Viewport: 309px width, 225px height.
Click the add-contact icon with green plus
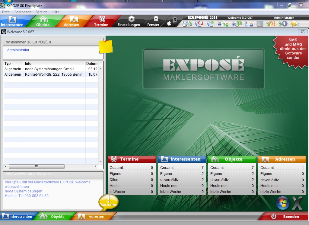210,23
